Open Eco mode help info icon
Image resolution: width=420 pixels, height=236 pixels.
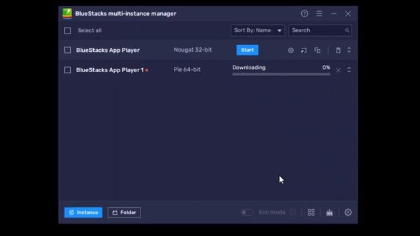293,212
